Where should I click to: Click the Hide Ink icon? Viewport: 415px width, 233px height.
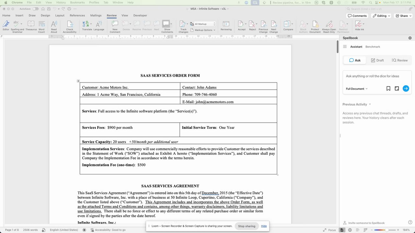(x=358, y=24)
